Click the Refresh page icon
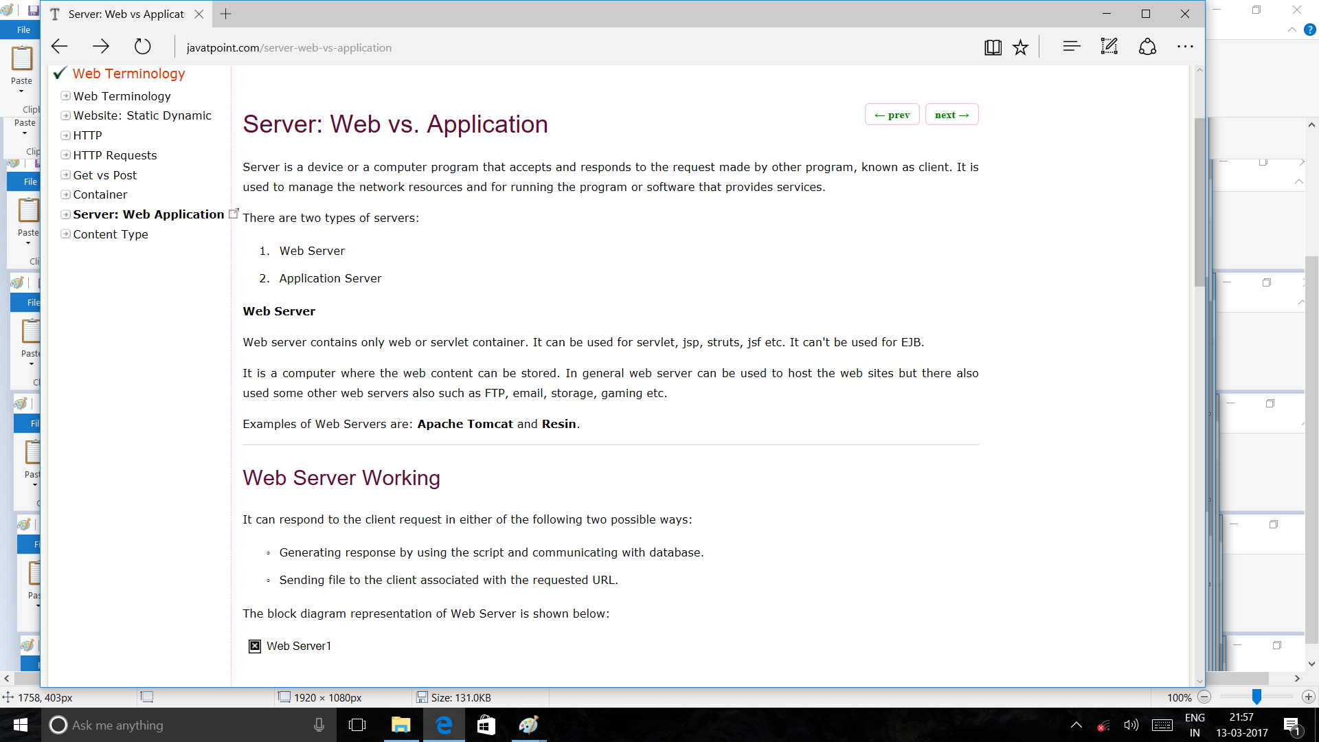This screenshot has width=1319, height=742. [142, 47]
